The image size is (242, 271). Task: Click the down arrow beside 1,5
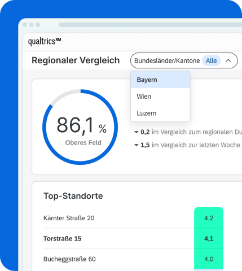pyautogui.click(x=137, y=145)
